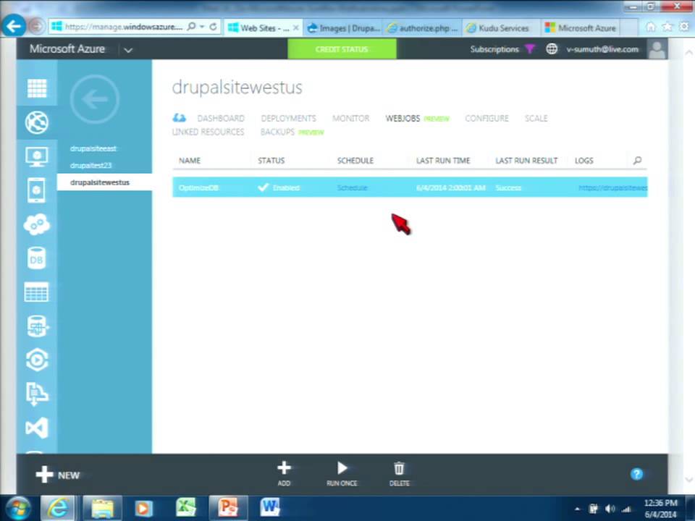
Task: Open Service Bus icon in sidebar
Action: click(x=37, y=394)
